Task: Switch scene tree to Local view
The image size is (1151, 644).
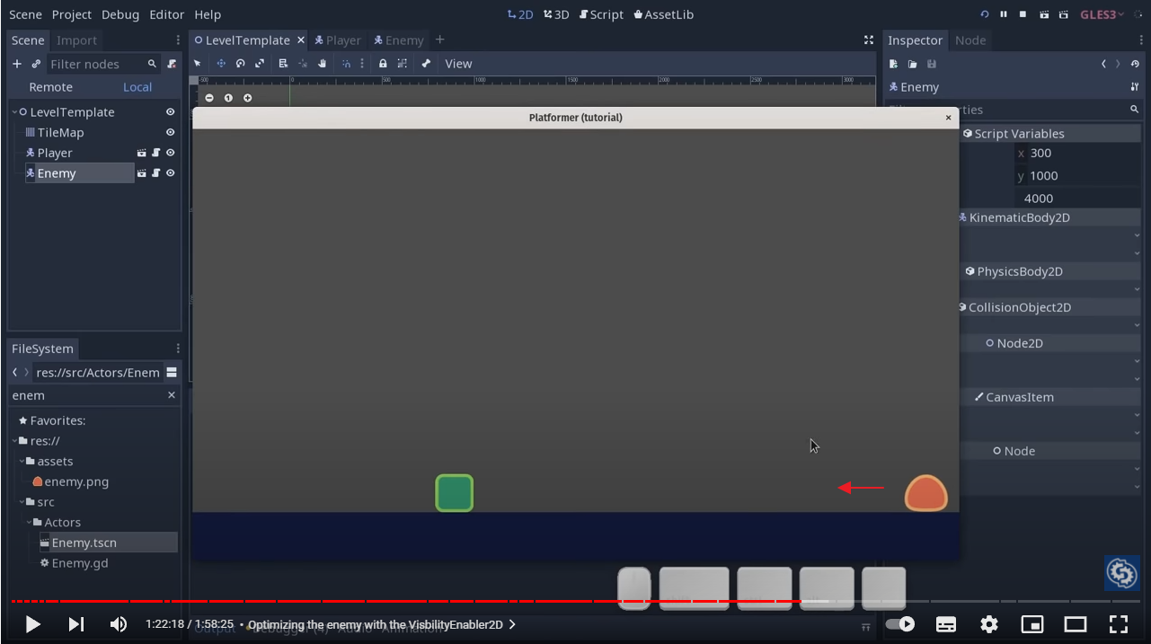Action: [137, 87]
